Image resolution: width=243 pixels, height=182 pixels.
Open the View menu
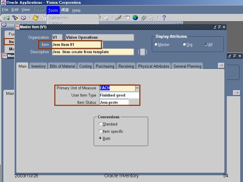coord(26,10)
